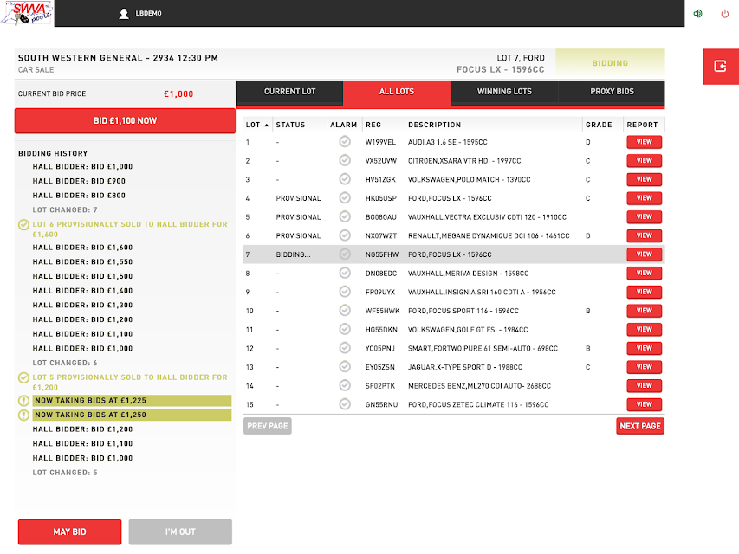Toggle alarm for lot 3 Volkswagen Polo
The width and height of the screenshot is (739, 554).
(x=345, y=179)
